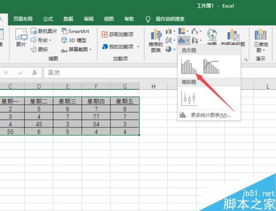Viewport: 276px width, 211px height.
Task: Select the statistic chart icon
Action: pyautogui.click(x=181, y=40)
